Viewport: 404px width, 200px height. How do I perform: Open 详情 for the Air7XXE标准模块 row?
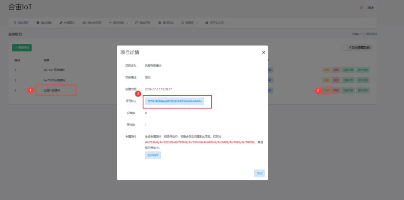[326, 80]
